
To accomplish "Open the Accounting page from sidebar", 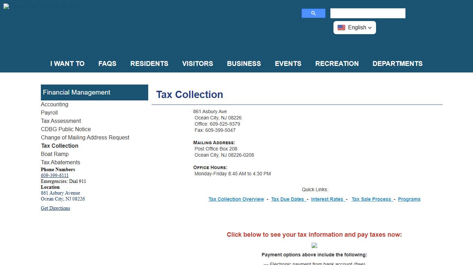I will tap(54, 104).
